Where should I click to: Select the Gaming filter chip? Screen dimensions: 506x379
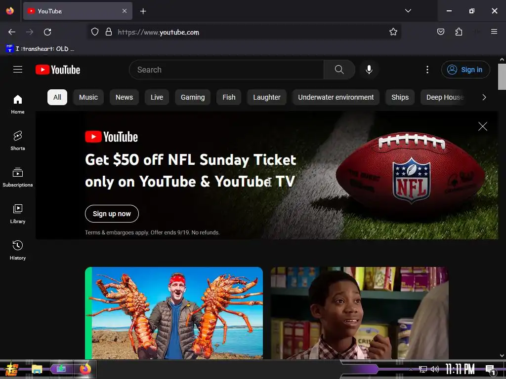pos(193,97)
